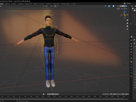This screenshot has height=102, width=136.
Task: Select rendered viewport shading
Action: point(126,6)
